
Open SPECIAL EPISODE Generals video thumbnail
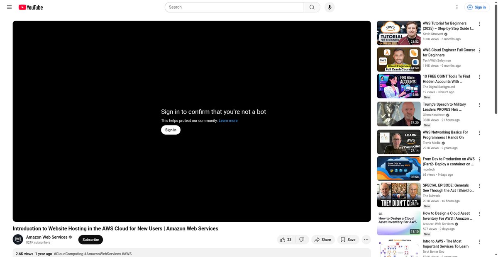point(398,195)
